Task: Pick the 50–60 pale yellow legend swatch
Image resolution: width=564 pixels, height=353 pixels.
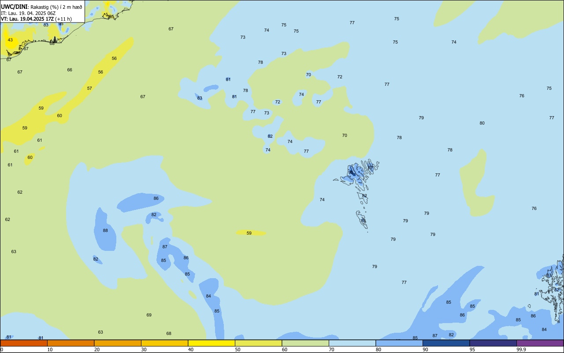Action: 258,343
